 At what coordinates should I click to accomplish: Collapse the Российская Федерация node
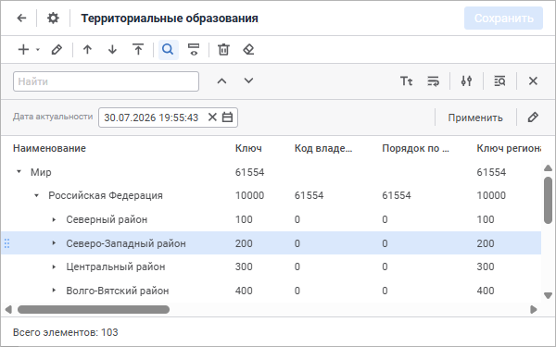pos(36,195)
